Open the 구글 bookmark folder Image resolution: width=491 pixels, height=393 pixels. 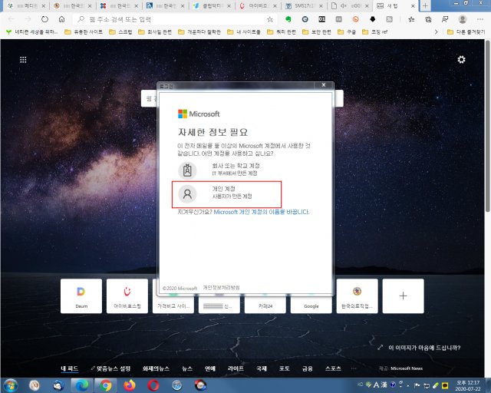pyautogui.click(x=347, y=32)
